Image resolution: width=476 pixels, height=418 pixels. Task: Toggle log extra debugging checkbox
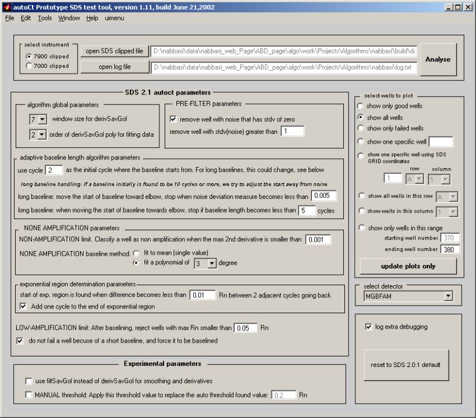368,327
